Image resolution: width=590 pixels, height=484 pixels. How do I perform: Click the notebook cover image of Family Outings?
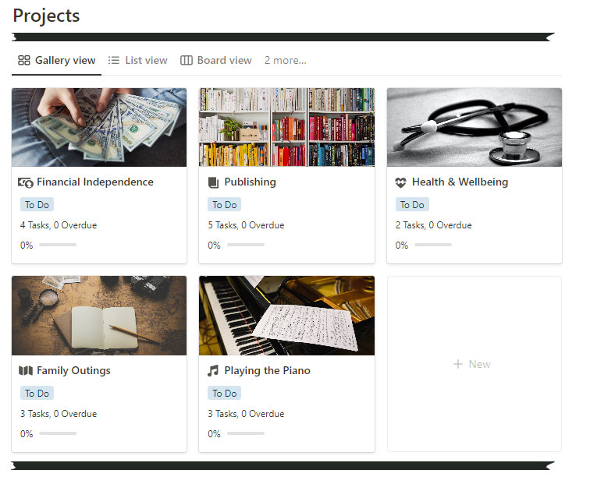pyautogui.click(x=99, y=316)
